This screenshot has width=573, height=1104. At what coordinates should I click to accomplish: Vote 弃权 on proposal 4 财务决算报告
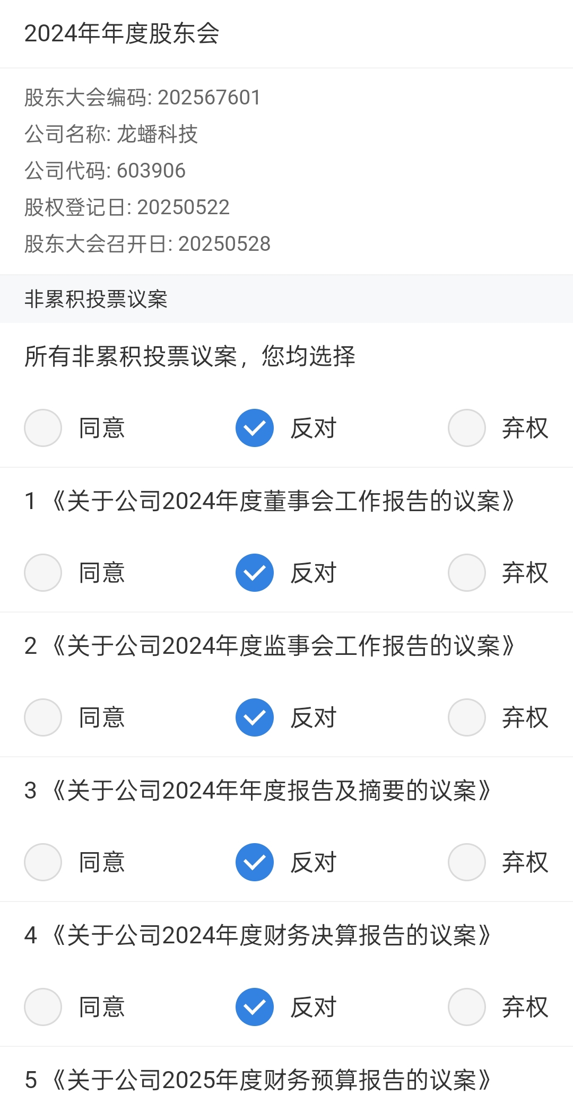[467, 1007]
